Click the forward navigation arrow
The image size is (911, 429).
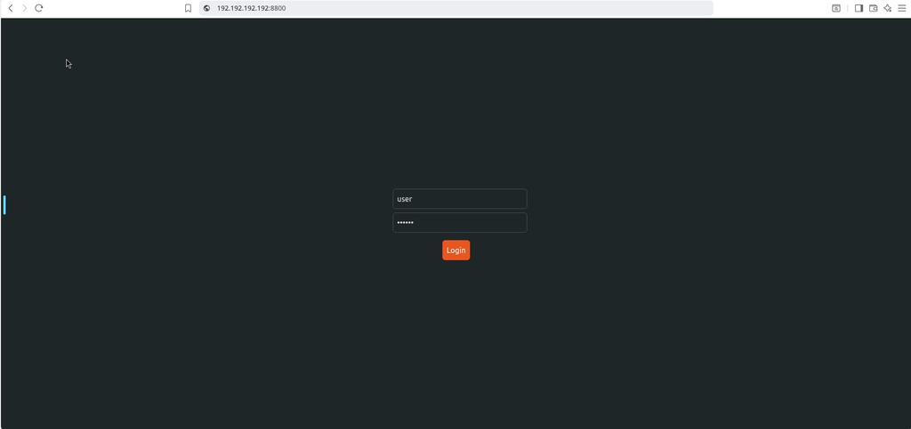24,8
